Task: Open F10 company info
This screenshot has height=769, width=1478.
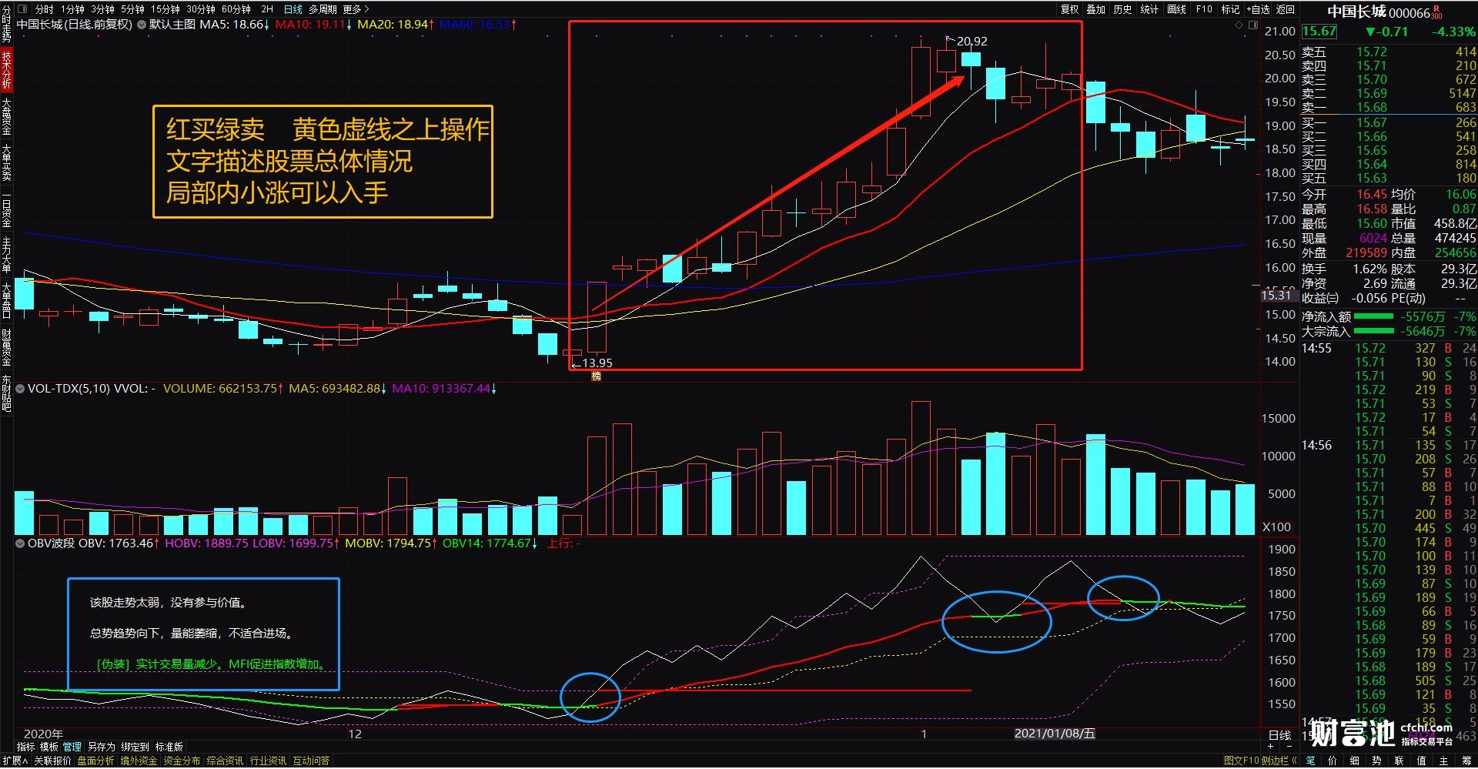Action: point(1204,9)
